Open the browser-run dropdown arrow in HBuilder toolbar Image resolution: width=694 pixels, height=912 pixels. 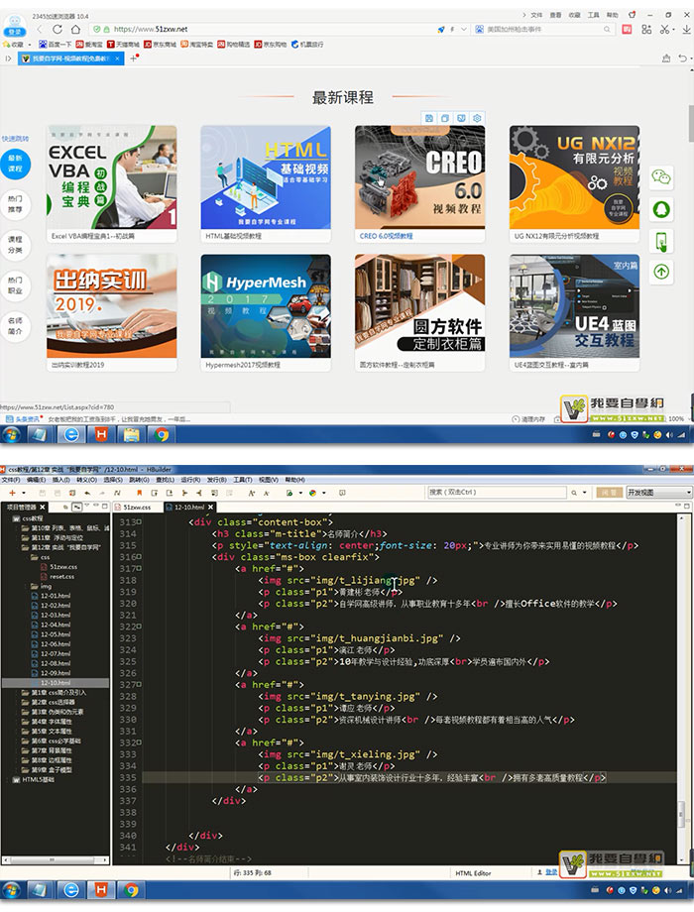coord(324,494)
